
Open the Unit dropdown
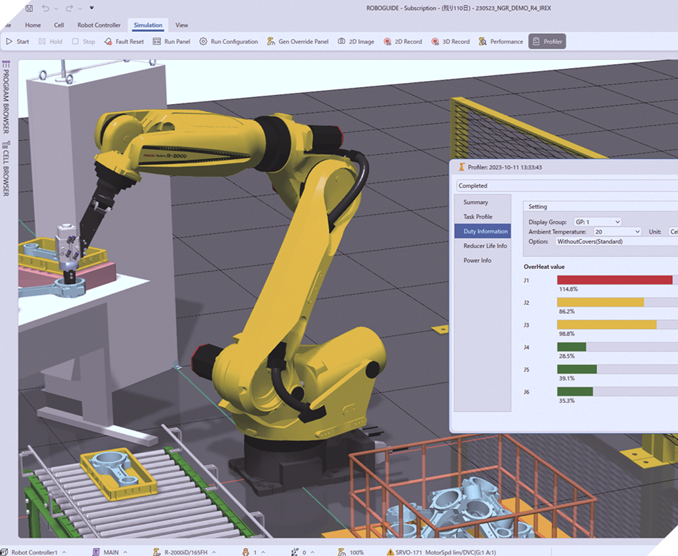coord(673,232)
